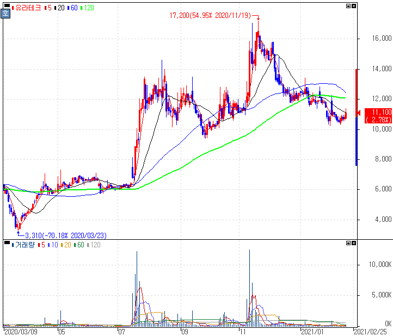Select the black 20-day price moving average legend

point(59,8)
